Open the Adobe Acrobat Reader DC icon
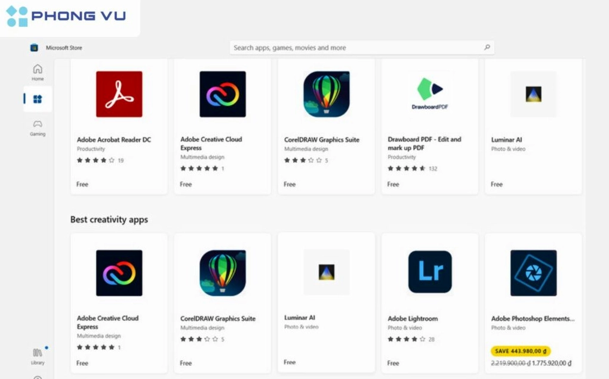This screenshot has height=379, width=609. 119,94
